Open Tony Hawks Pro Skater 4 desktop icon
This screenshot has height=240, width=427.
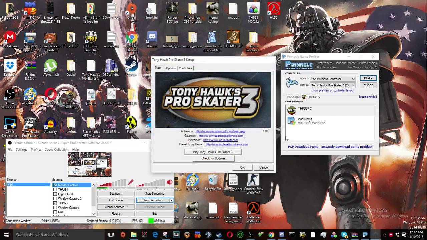click(x=30, y=126)
